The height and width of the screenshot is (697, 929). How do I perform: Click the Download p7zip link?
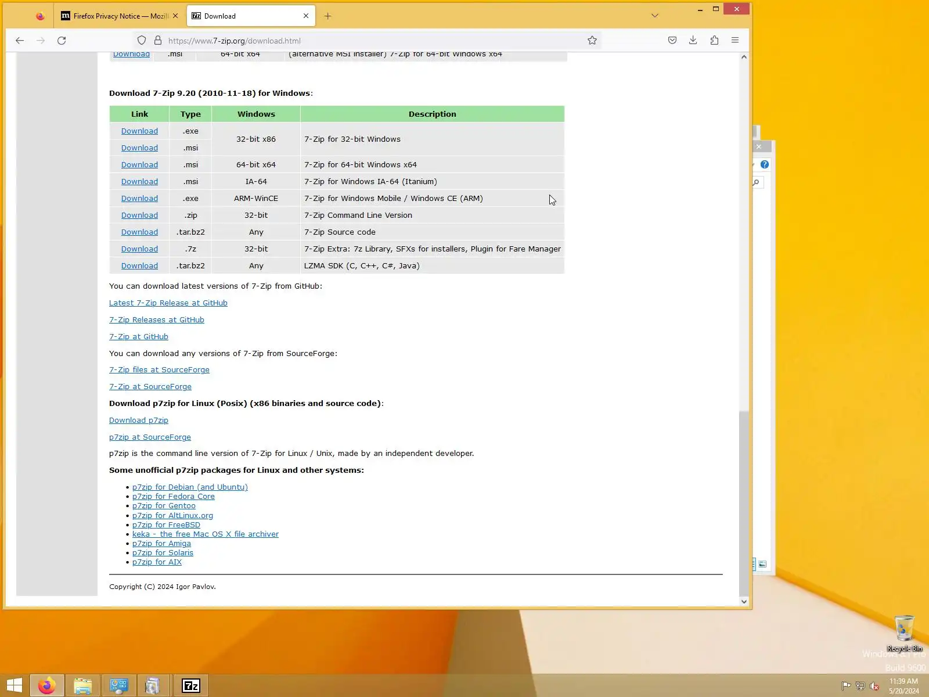tap(139, 421)
